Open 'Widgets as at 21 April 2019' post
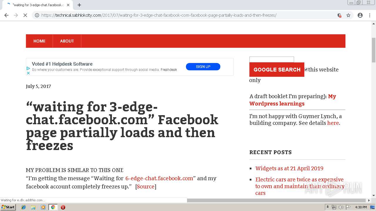 pos(289,168)
